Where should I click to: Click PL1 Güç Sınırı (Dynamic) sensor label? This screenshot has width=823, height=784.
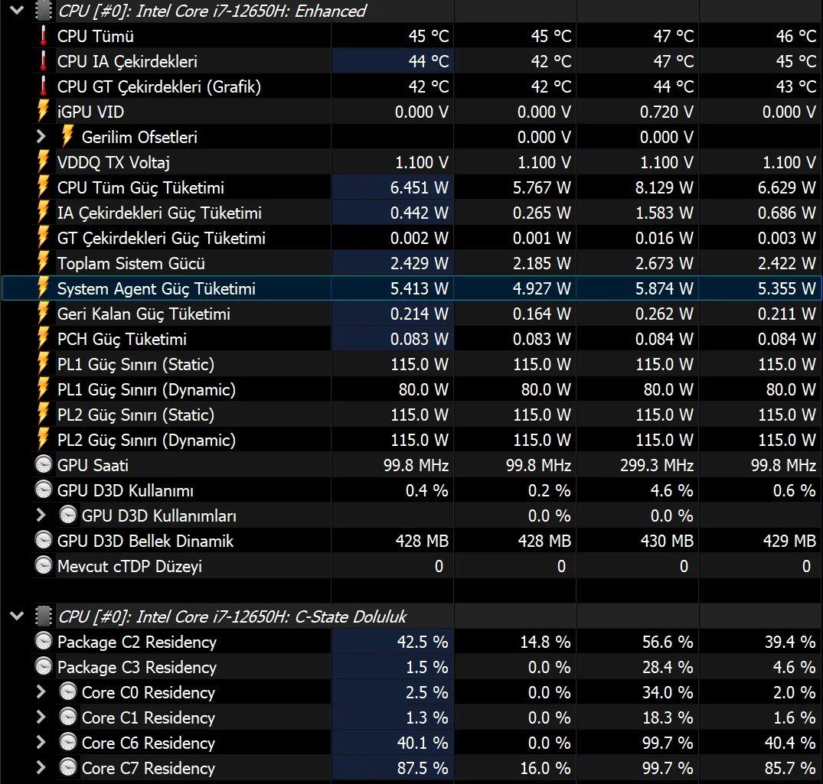(146, 389)
